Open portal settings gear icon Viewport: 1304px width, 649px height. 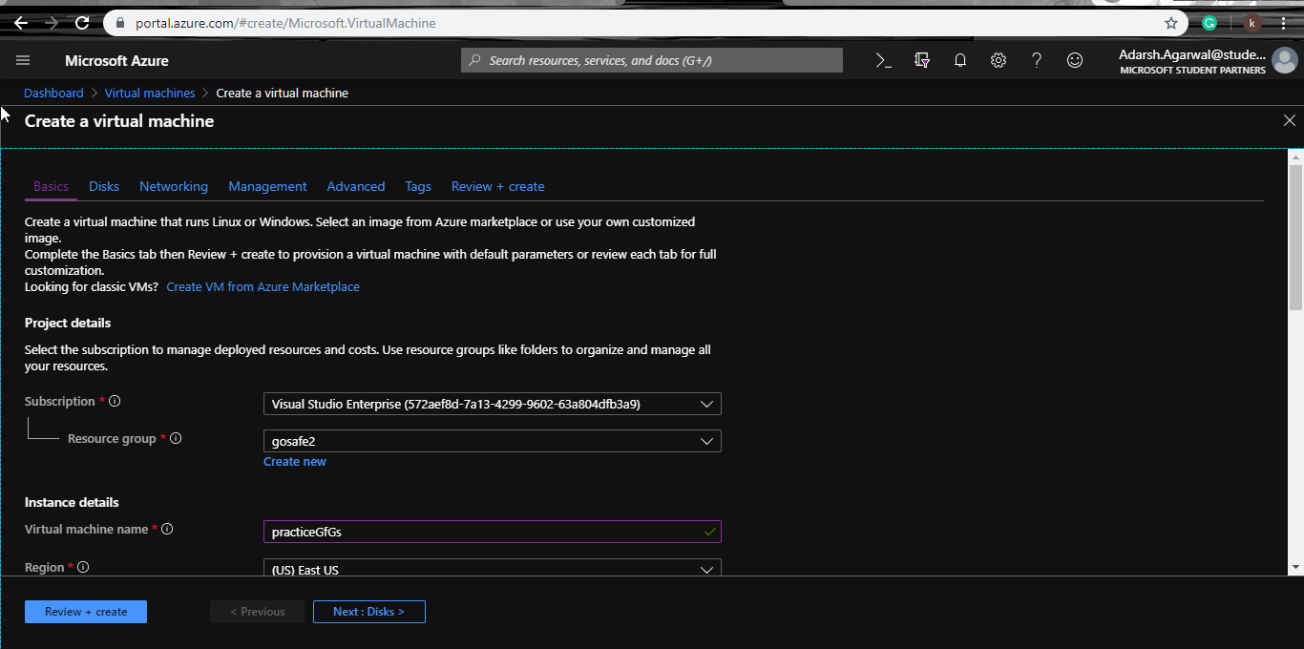coord(999,60)
